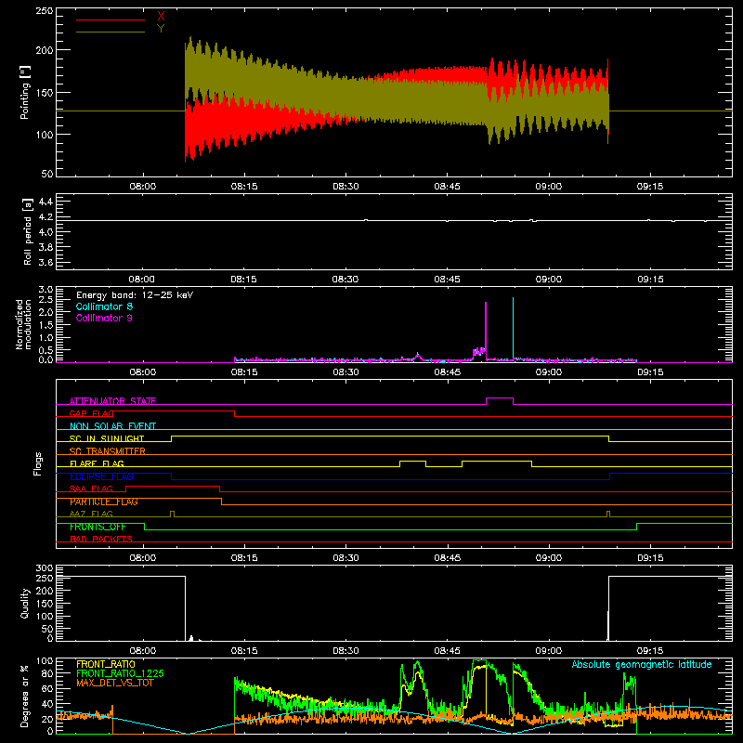Screen dimensions: 743x743
Task: Click 09:00 tick label under modulation plot
Action: (x=549, y=372)
